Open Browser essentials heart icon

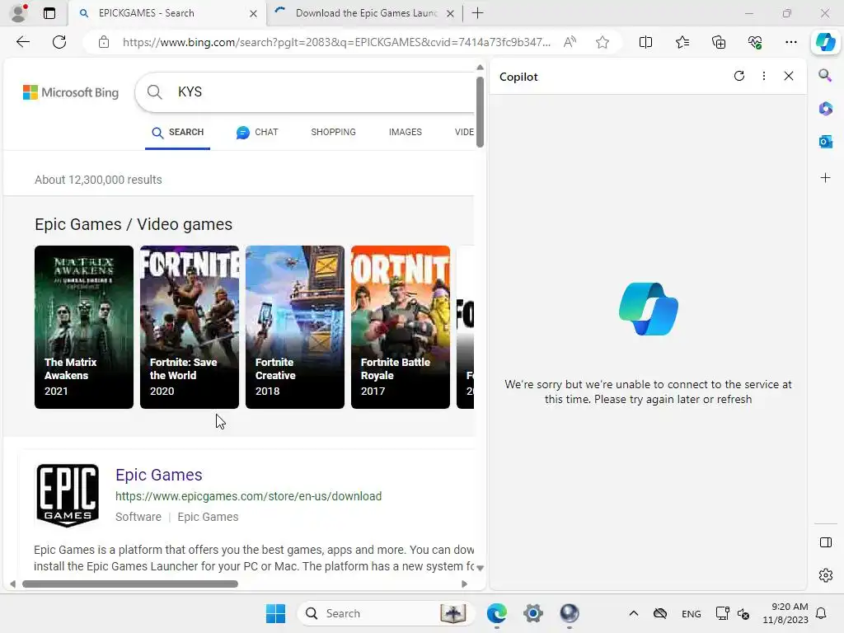coord(755,42)
